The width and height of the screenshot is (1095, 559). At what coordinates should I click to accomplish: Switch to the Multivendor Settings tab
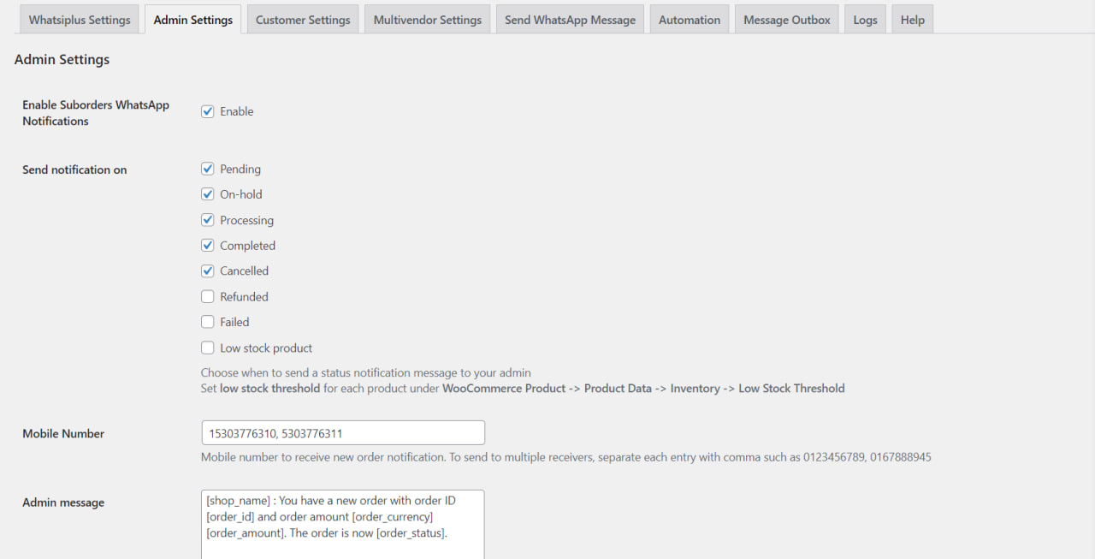427,18
